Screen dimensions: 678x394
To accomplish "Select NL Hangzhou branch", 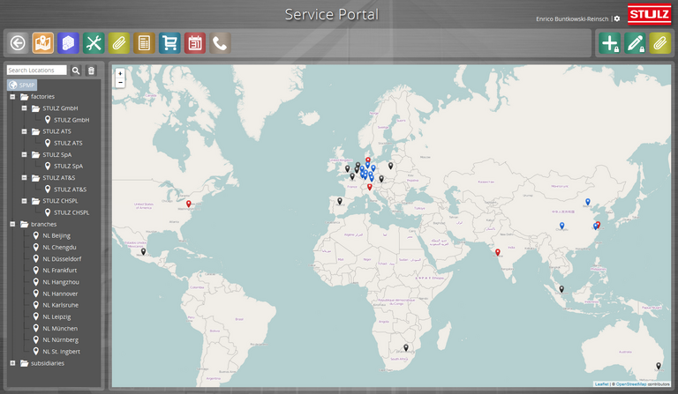I will [x=56, y=282].
